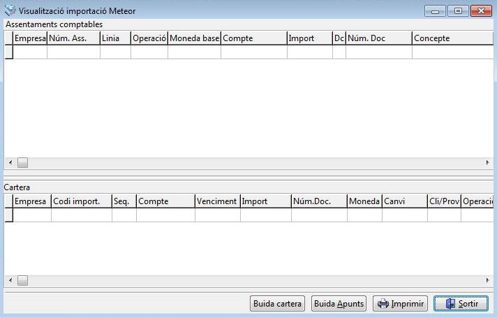Viewport: 497px width, 317px height.
Task: Close the Visualització importació Meteor window
Action: coord(481,11)
